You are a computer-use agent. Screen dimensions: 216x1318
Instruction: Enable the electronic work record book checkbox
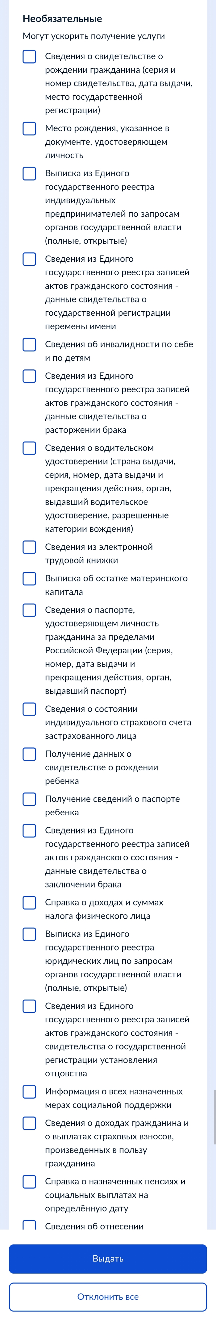tap(29, 547)
